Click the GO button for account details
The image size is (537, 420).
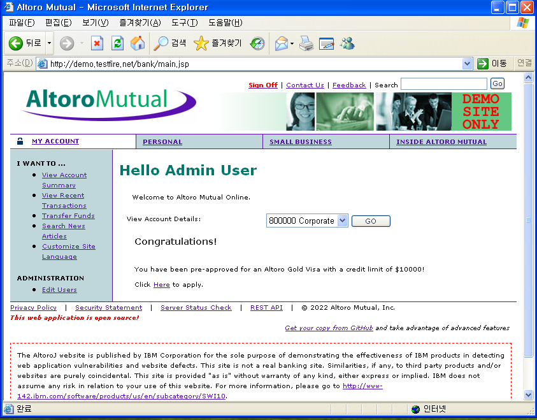coord(371,221)
